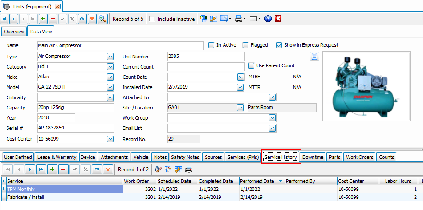Switch to Overview tab
Viewport: 423px width, 210px height.
[14, 32]
